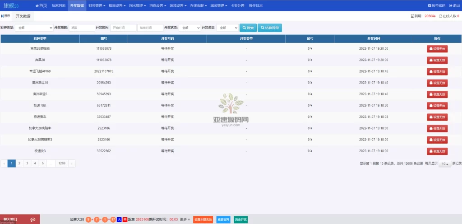Image resolution: width=462 pixels, height=224 pixels.
Task: Click the 开奖时间 column header
Action: click(373, 38)
